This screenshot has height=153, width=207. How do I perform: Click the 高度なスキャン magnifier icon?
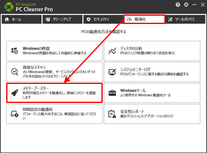[14, 72]
